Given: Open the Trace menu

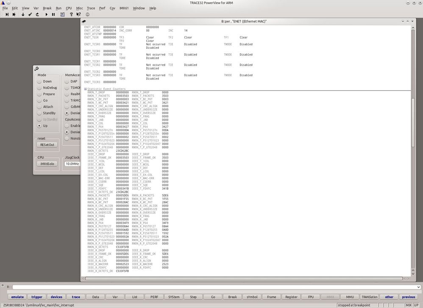Looking at the screenshot, I should 91,8.
